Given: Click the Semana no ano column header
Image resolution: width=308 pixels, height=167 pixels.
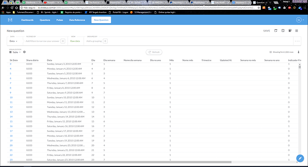Looking at the screenshot, I should pos(272,60).
